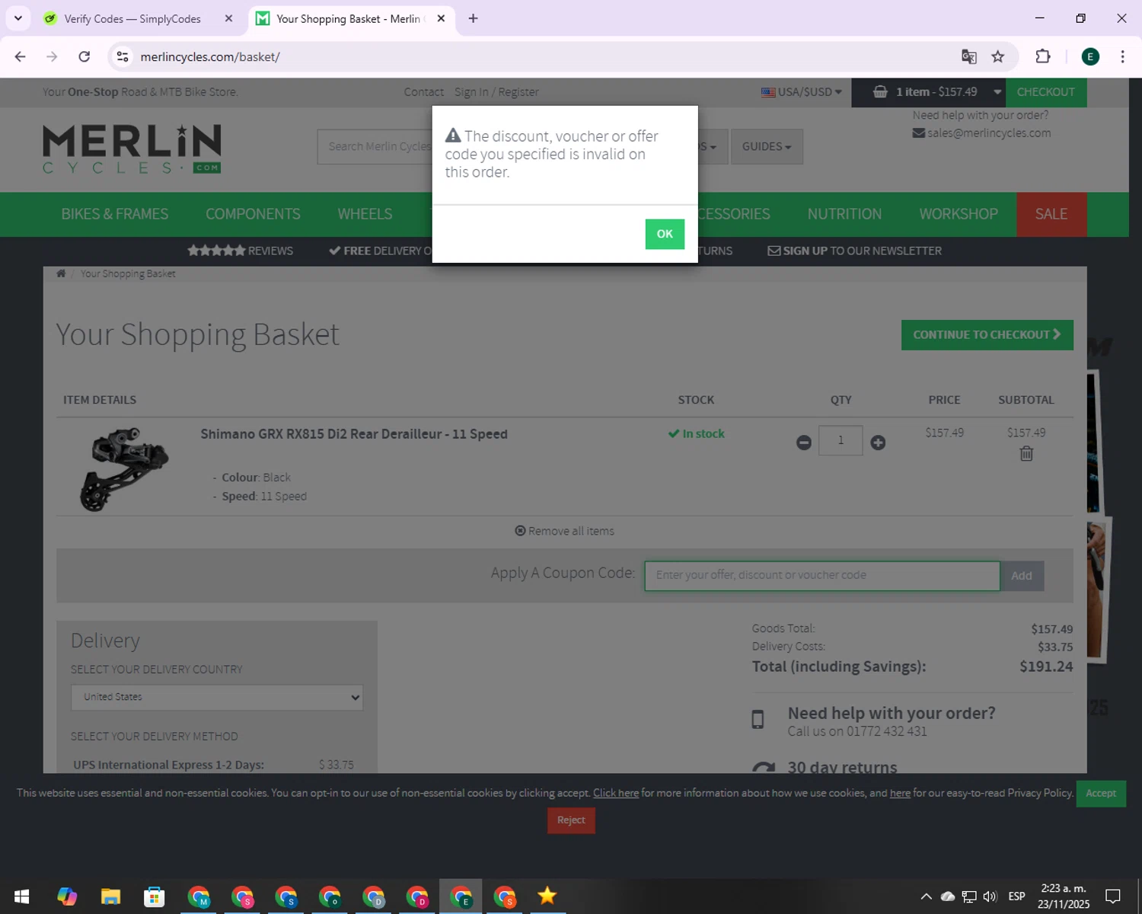Open Chrome three-dot menu
The height and width of the screenshot is (914, 1142).
(1122, 56)
